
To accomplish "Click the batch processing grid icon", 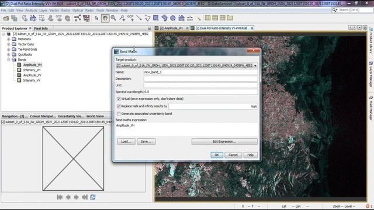I will click(86, 18).
